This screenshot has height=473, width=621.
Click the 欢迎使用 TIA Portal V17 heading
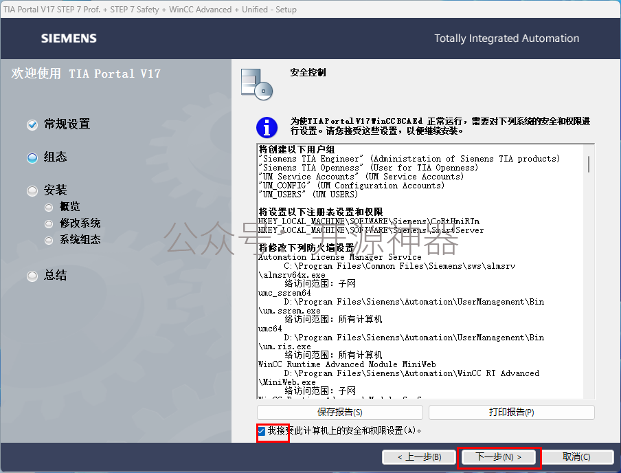(86, 74)
